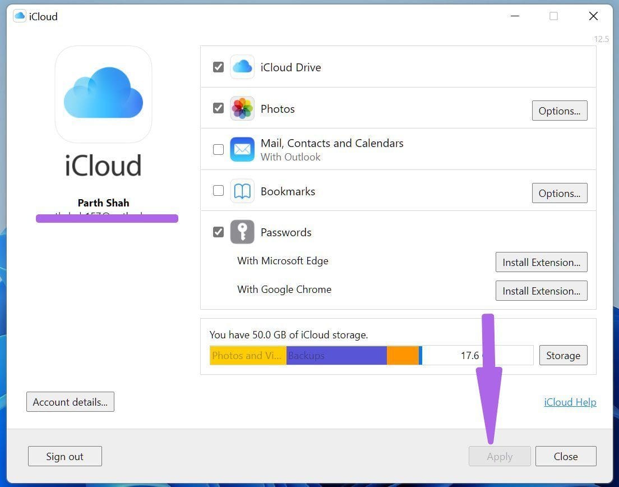
Task: Open Options for Bookmarks
Action: 560,193
